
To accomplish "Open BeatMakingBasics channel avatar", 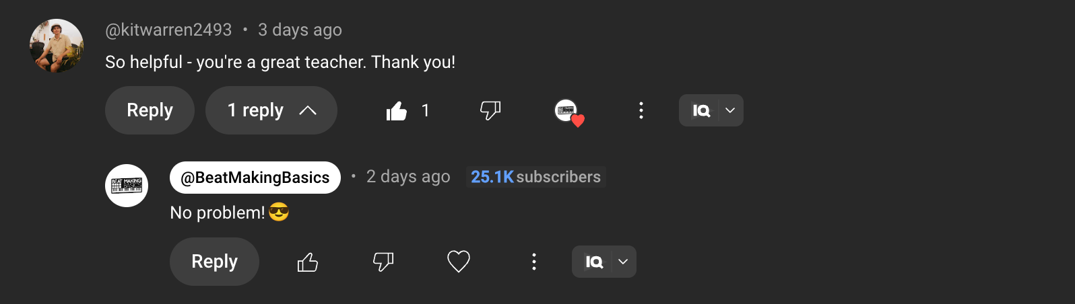I will coord(127,186).
